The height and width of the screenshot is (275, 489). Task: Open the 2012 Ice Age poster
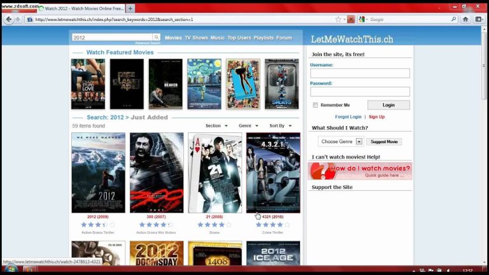coord(273,253)
